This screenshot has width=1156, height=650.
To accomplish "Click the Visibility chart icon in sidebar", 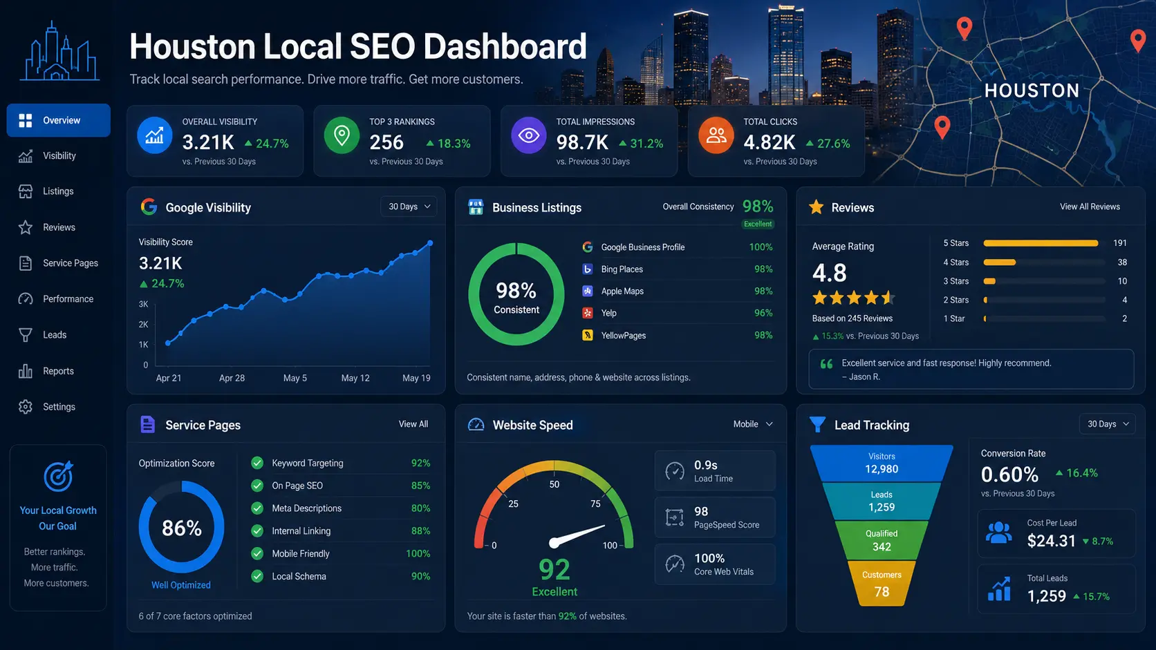I will (x=26, y=156).
